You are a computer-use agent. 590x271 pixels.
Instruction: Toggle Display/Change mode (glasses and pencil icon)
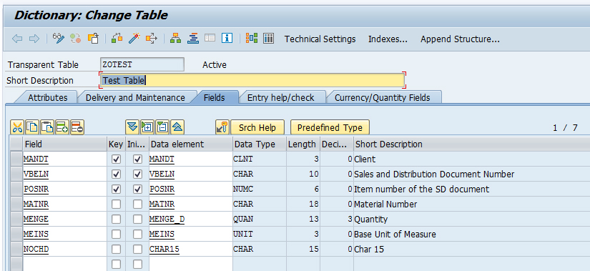click(59, 39)
